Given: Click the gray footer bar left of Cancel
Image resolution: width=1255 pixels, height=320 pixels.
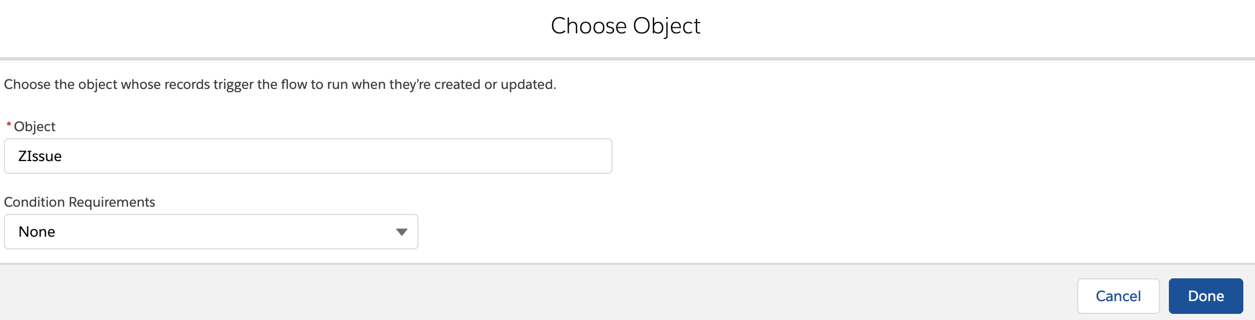Looking at the screenshot, I should pos(500,293).
